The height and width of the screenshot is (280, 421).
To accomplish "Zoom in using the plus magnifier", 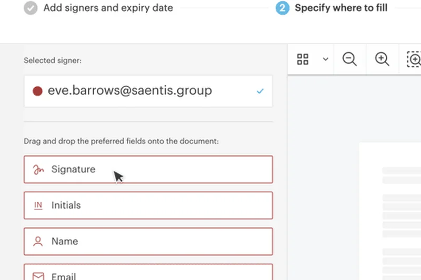I will pyautogui.click(x=382, y=59).
